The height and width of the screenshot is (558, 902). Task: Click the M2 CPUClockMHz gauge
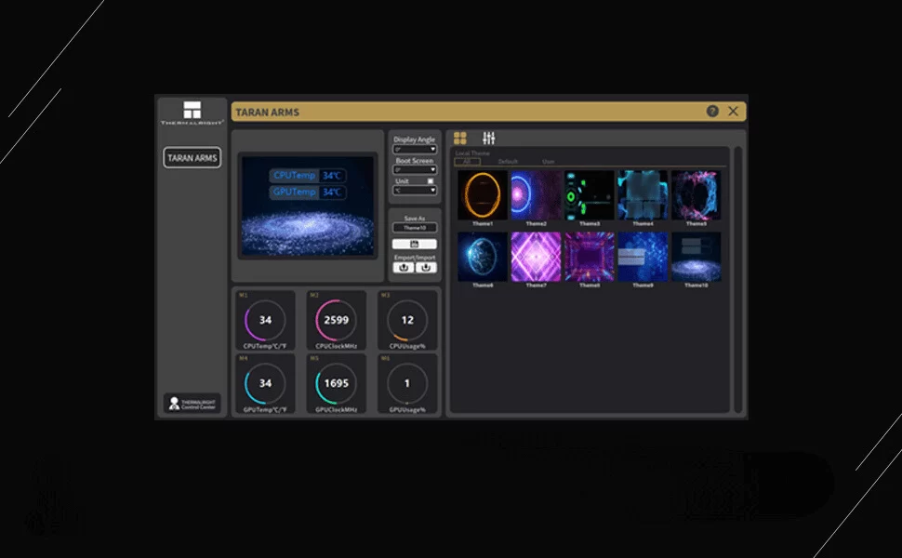click(337, 321)
